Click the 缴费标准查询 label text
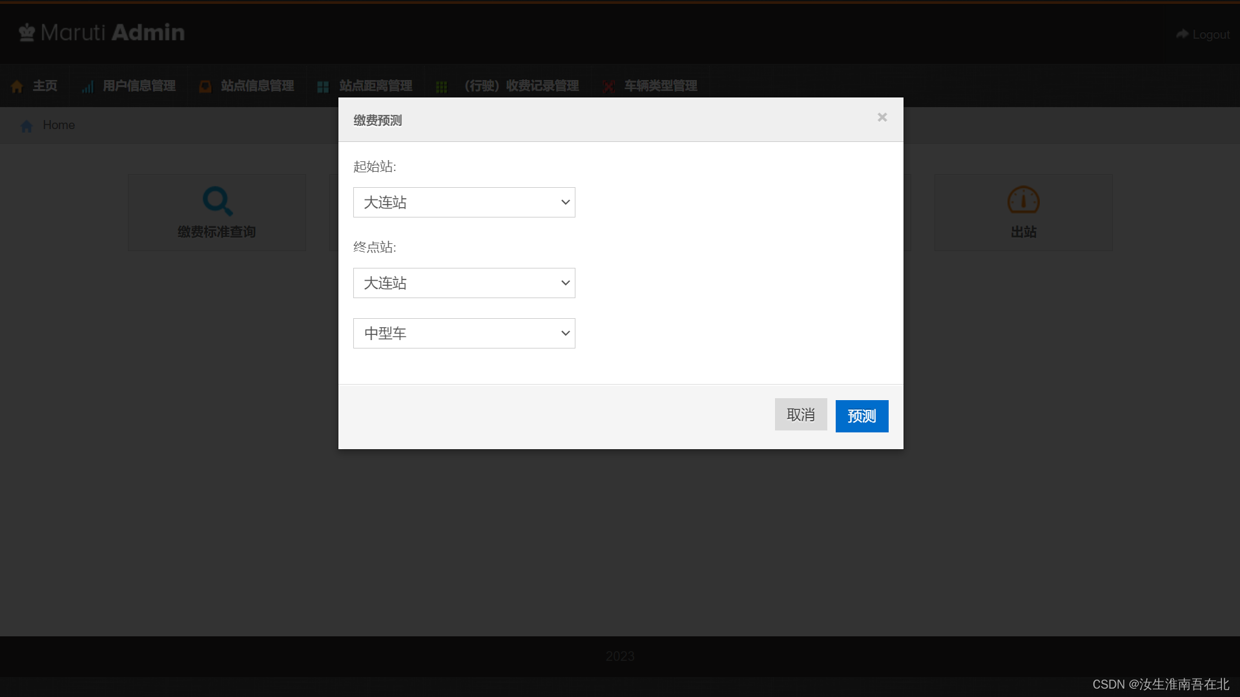The height and width of the screenshot is (697, 1240). (x=217, y=232)
